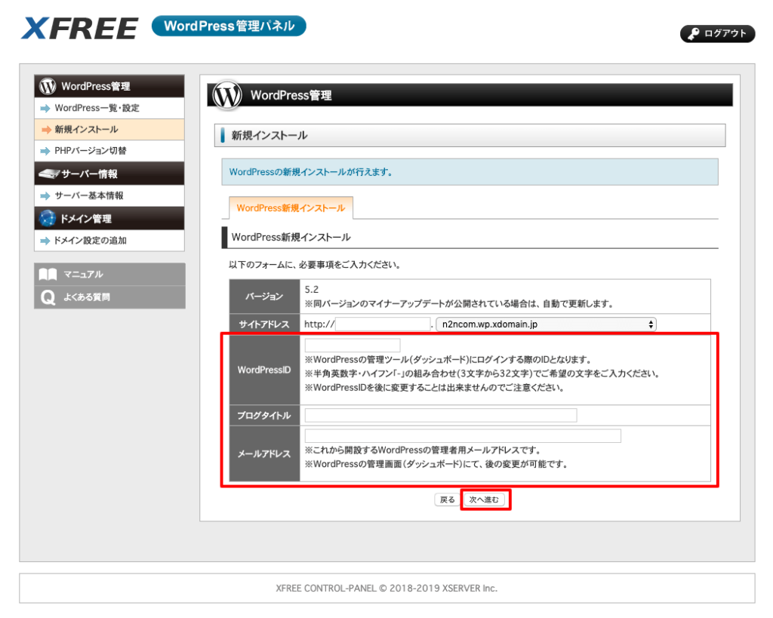Click the book icon beside マニュアル

tap(48, 274)
